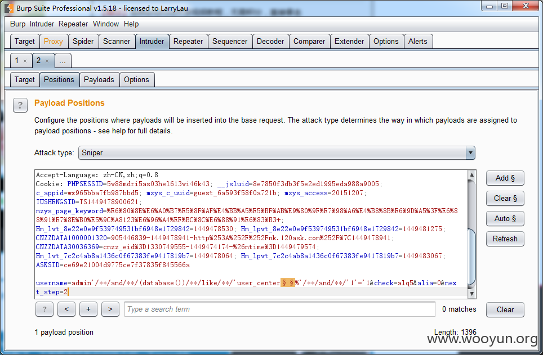Go to previous search match
This screenshot has height=355, width=543.
coord(66,309)
